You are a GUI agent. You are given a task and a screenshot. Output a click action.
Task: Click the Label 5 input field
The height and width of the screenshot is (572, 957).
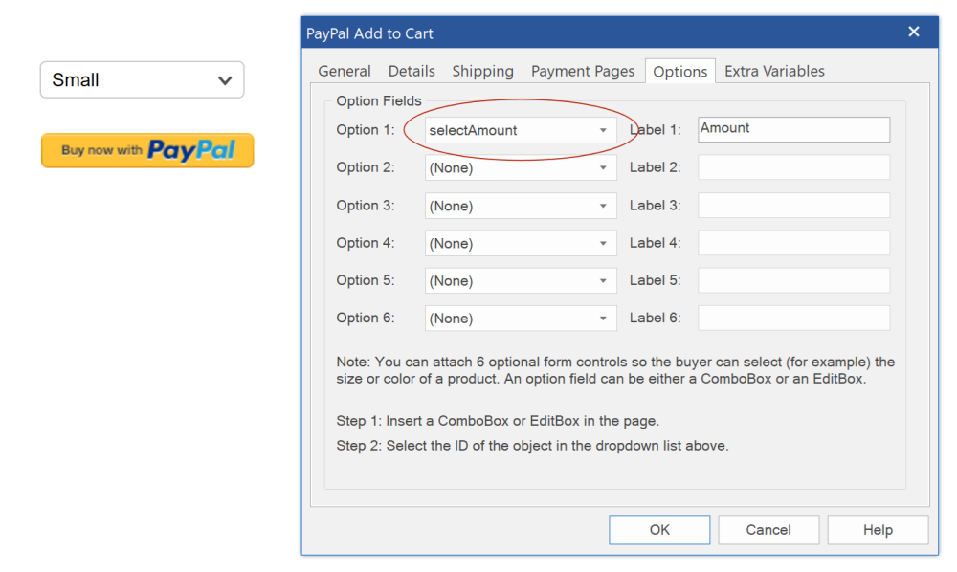pos(793,280)
